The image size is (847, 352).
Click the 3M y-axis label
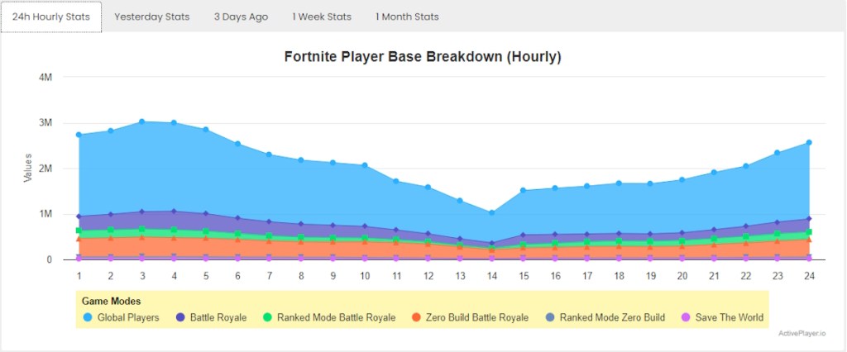coord(45,122)
